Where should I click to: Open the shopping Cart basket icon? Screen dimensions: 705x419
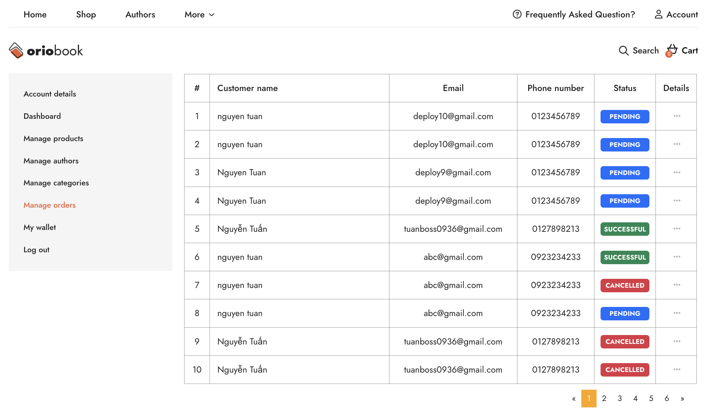click(672, 50)
